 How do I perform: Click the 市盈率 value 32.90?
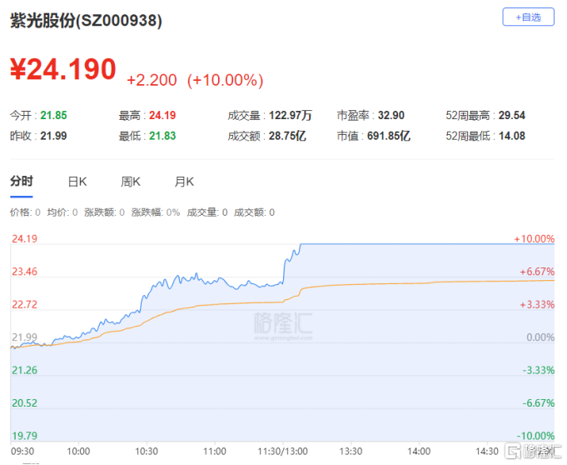pos(391,116)
